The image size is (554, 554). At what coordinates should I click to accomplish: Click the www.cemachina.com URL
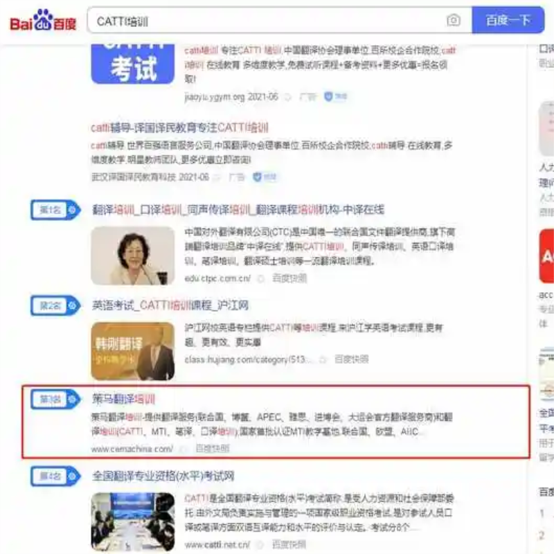coord(132,449)
